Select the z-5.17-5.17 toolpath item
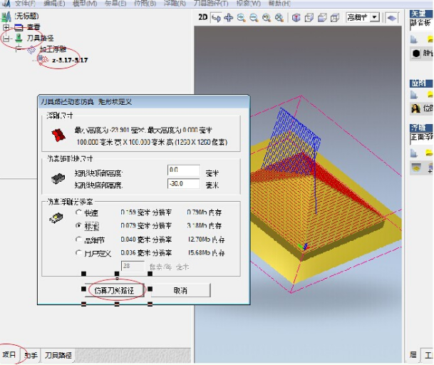 click(70, 60)
